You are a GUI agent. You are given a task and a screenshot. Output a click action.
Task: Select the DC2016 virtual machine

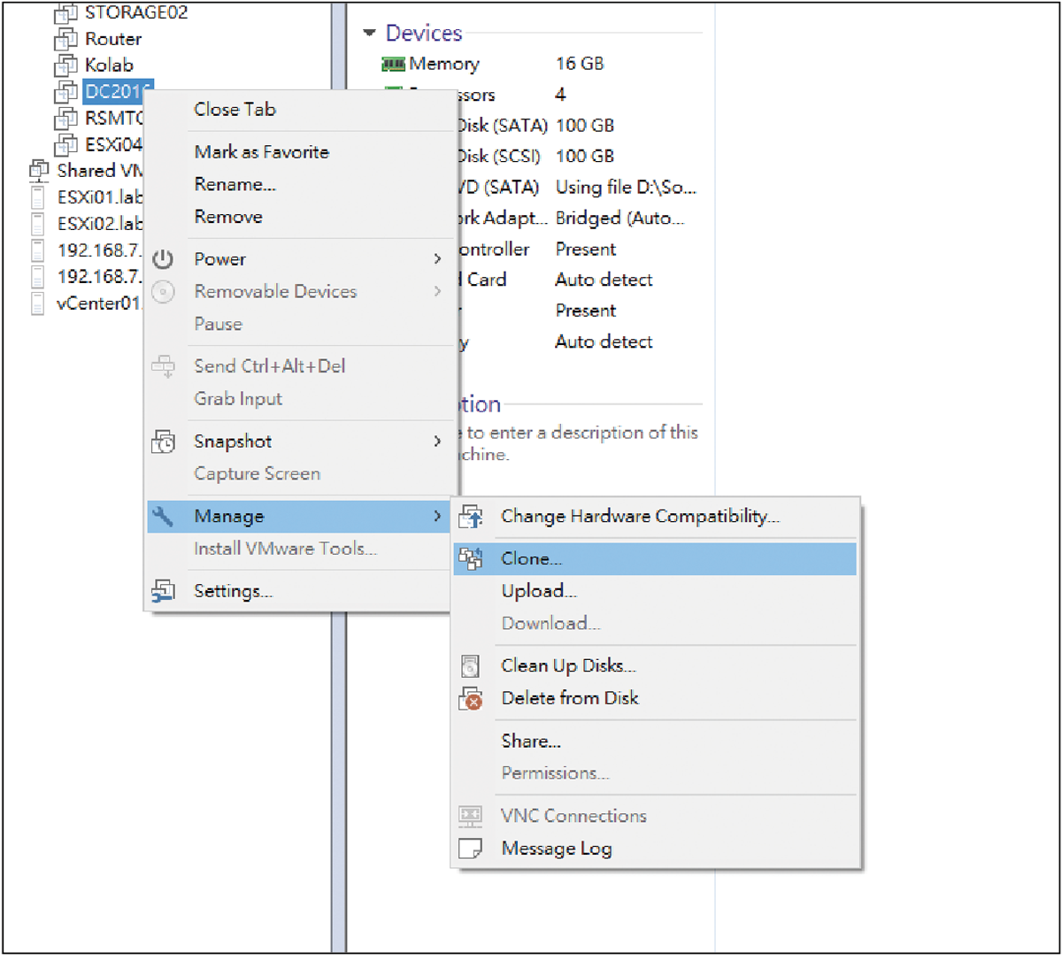118,92
